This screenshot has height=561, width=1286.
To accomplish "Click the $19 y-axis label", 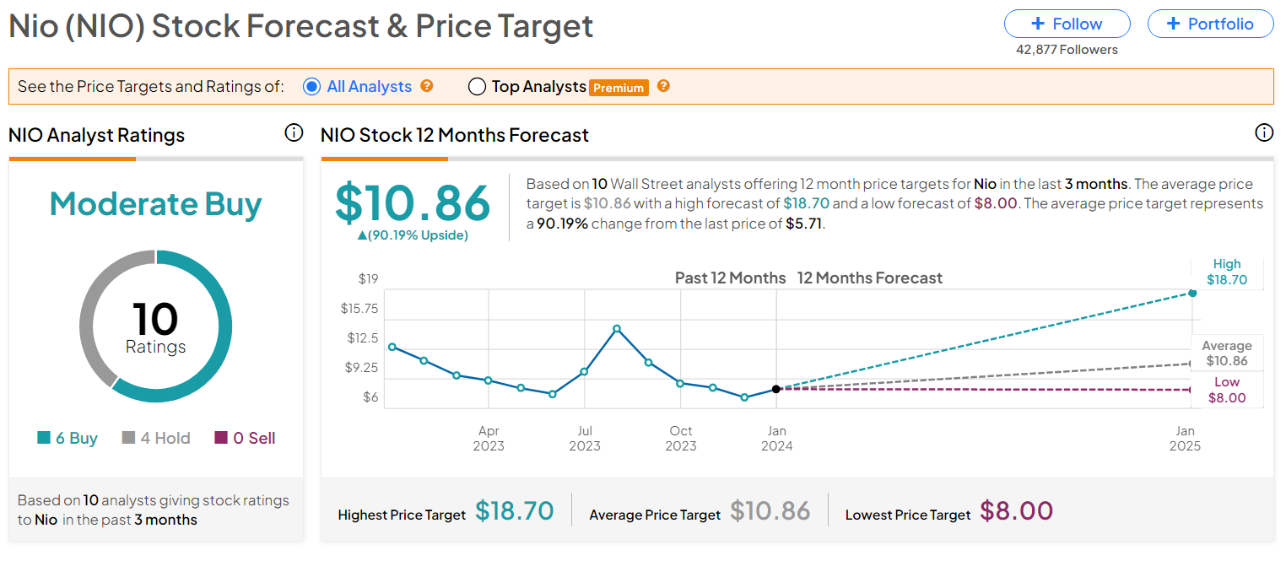I will (x=369, y=278).
